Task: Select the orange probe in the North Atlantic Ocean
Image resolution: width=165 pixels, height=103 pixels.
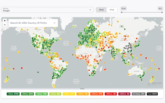Action: 70,43
